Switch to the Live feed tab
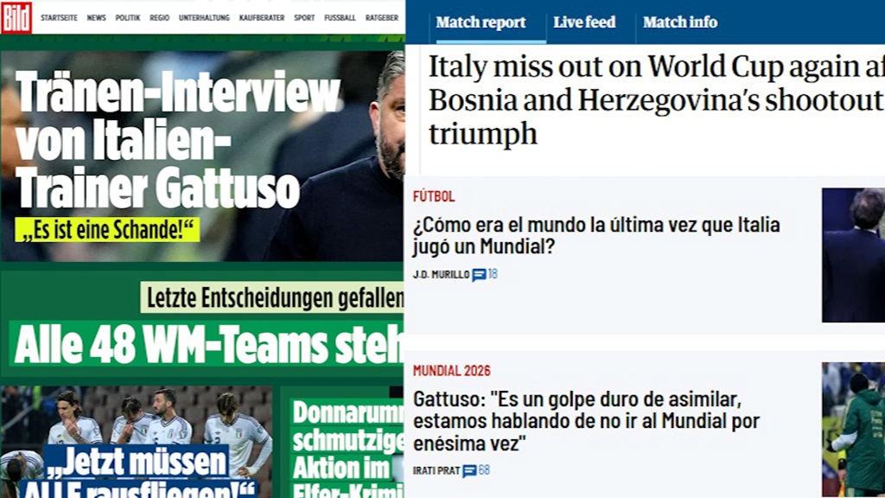Screen dimensions: 885x498 (584, 22)
